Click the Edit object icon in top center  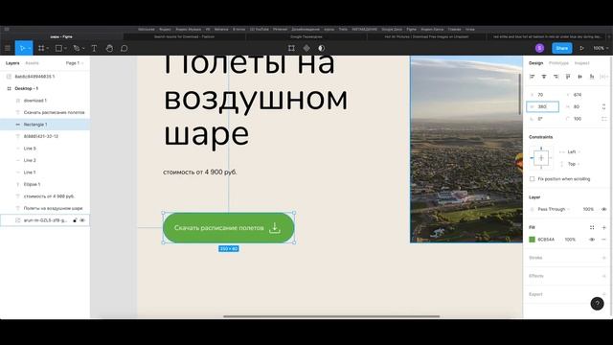291,48
